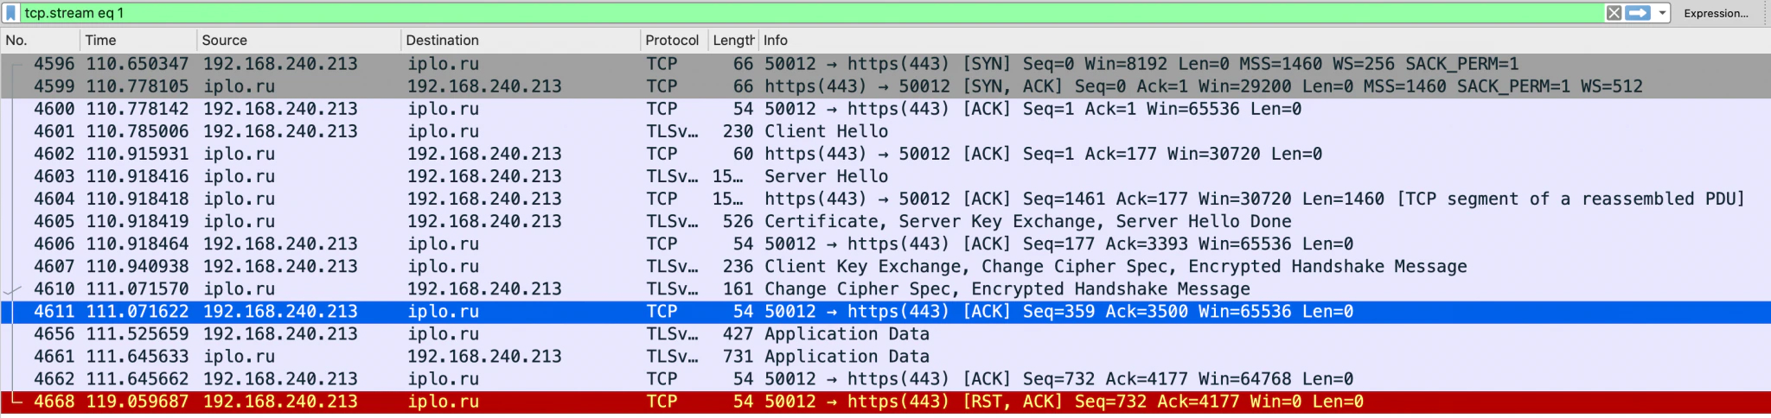Select packet 4602 with Ack=177 Win=30720 Len=0
Screen dimensions: 1771x418
(x=885, y=154)
